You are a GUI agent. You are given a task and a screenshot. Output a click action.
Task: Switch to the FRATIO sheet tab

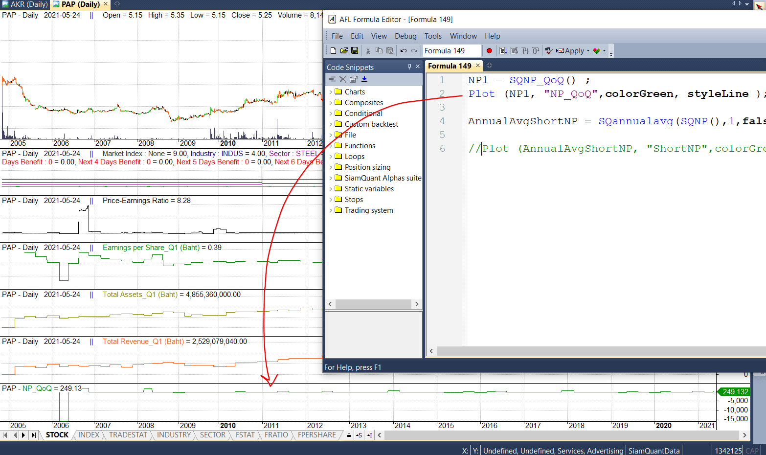(276, 435)
